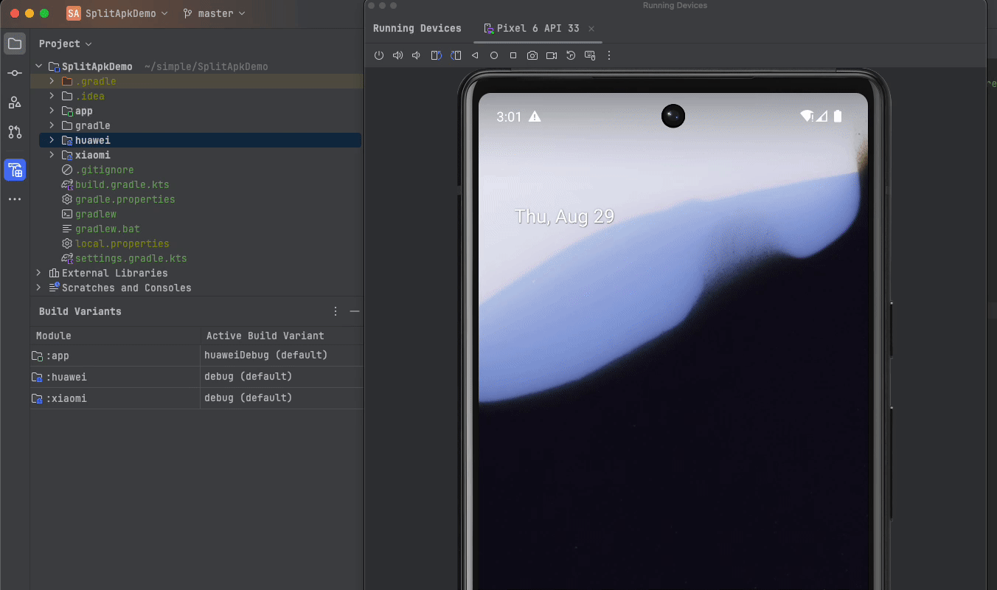997x590 pixels.
Task: Open the Project view selector dropdown
Action: click(66, 44)
